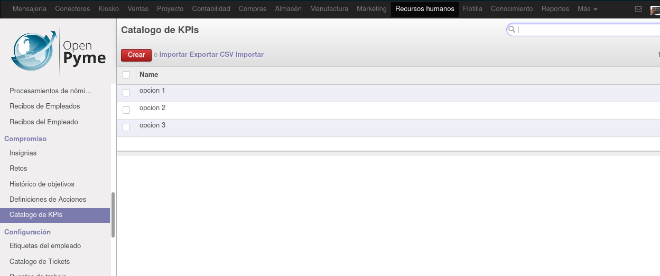The image size is (660, 276).
Task: Open the Almacén menu
Action: [x=289, y=9]
